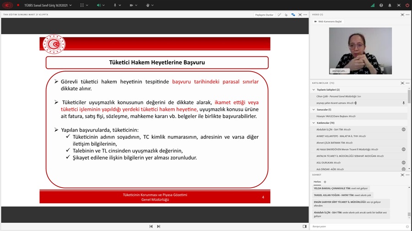Open the pods grid menu icon
Image resolution: width=412 pixels, height=231 pixels.
click(82, 5)
